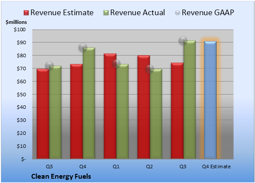
Task: Click the '$millions' axis unit label
Action: point(16,22)
